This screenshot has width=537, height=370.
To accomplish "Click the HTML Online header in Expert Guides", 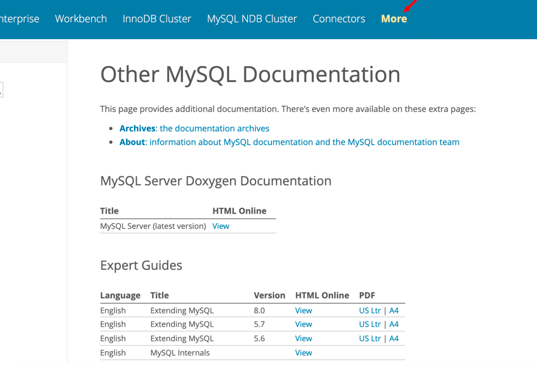I will tap(322, 295).
